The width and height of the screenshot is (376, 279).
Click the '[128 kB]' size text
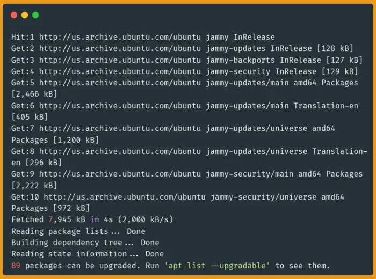(x=335, y=48)
